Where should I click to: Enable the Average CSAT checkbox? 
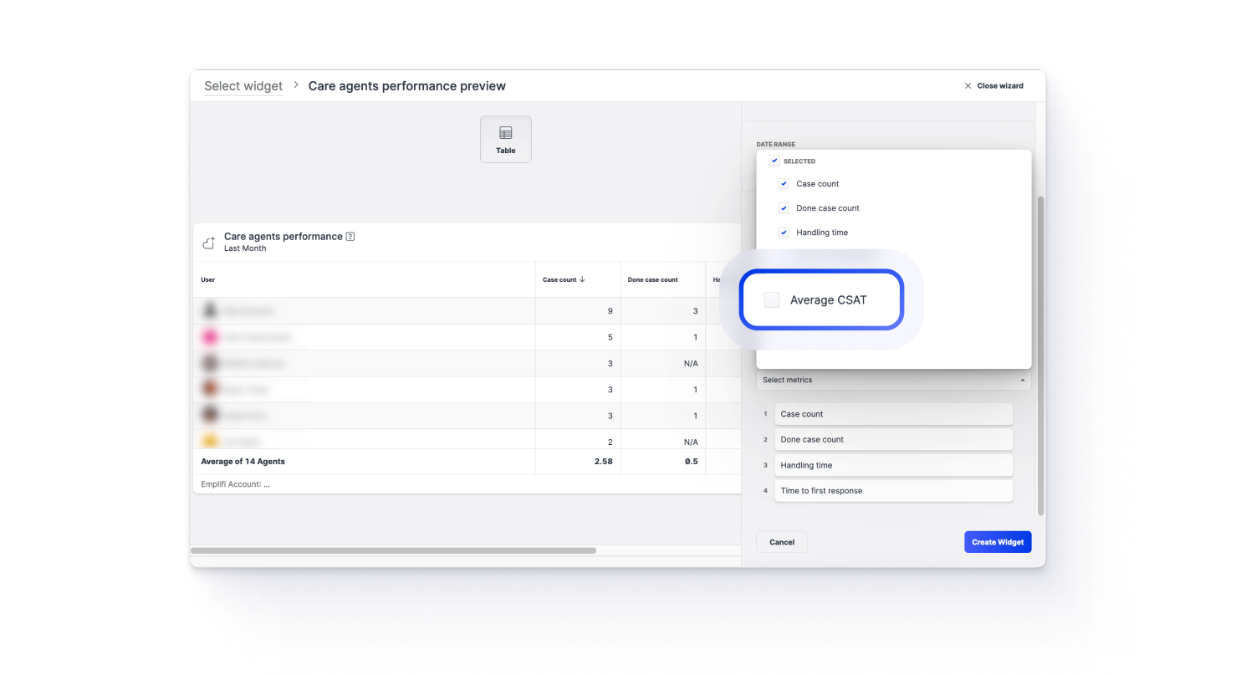click(772, 300)
